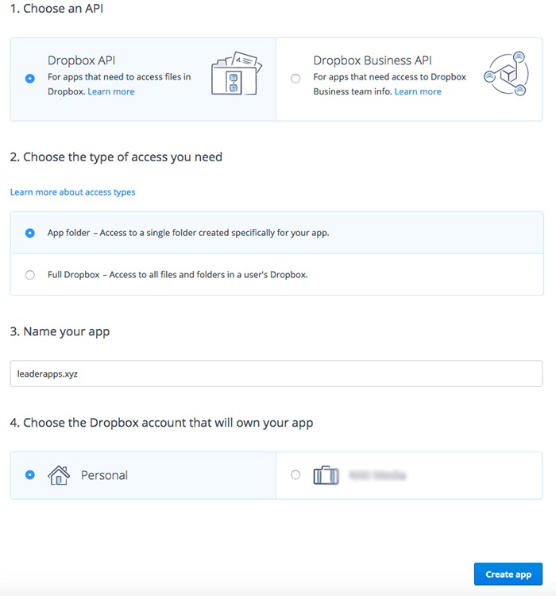Select the blurred business account radio button

point(295,474)
